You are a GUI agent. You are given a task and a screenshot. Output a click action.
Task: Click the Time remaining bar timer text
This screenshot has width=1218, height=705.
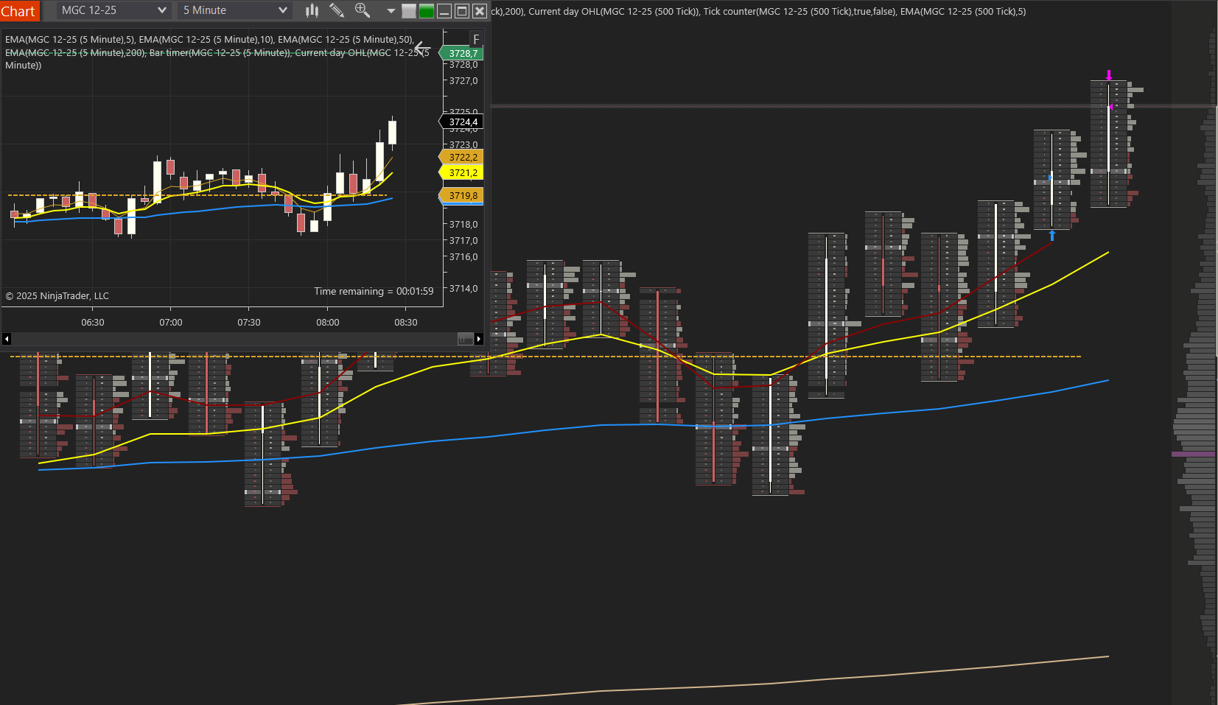(374, 291)
